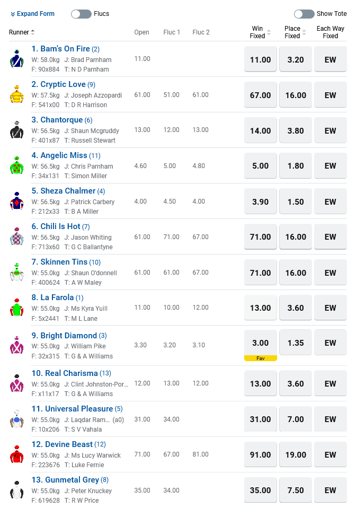The width and height of the screenshot is (356, 508).
Task: Toggle the Flucs switch
Action: click(x=81, y=14)
